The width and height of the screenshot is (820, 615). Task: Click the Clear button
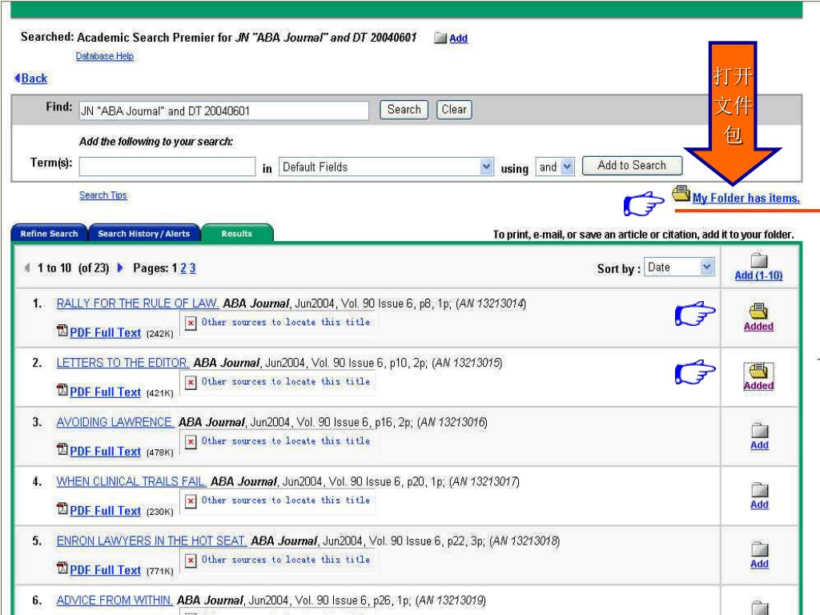(x=454, y=110)
